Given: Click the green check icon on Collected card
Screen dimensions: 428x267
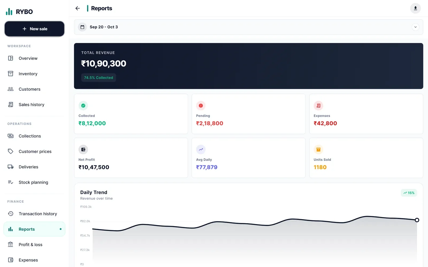Looking at the screenshot, I should [83, 106].
